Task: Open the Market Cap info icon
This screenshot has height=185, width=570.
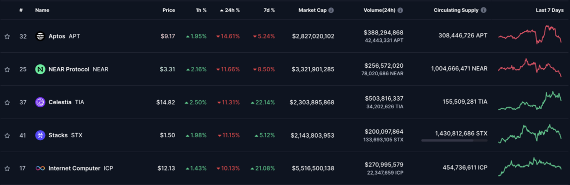Action: tap(331, 10)
